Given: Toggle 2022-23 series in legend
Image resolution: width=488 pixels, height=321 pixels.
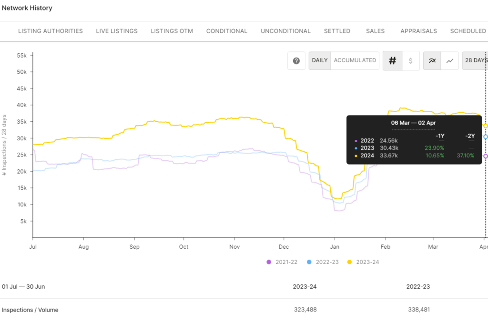Looking at the screenshot, I should tap(323, 262).
